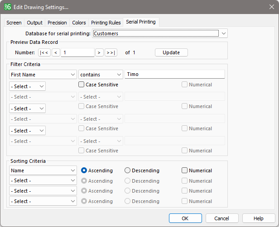Screen dimensions: 279x227
Task: Click the record number input field
Action: 77,52
